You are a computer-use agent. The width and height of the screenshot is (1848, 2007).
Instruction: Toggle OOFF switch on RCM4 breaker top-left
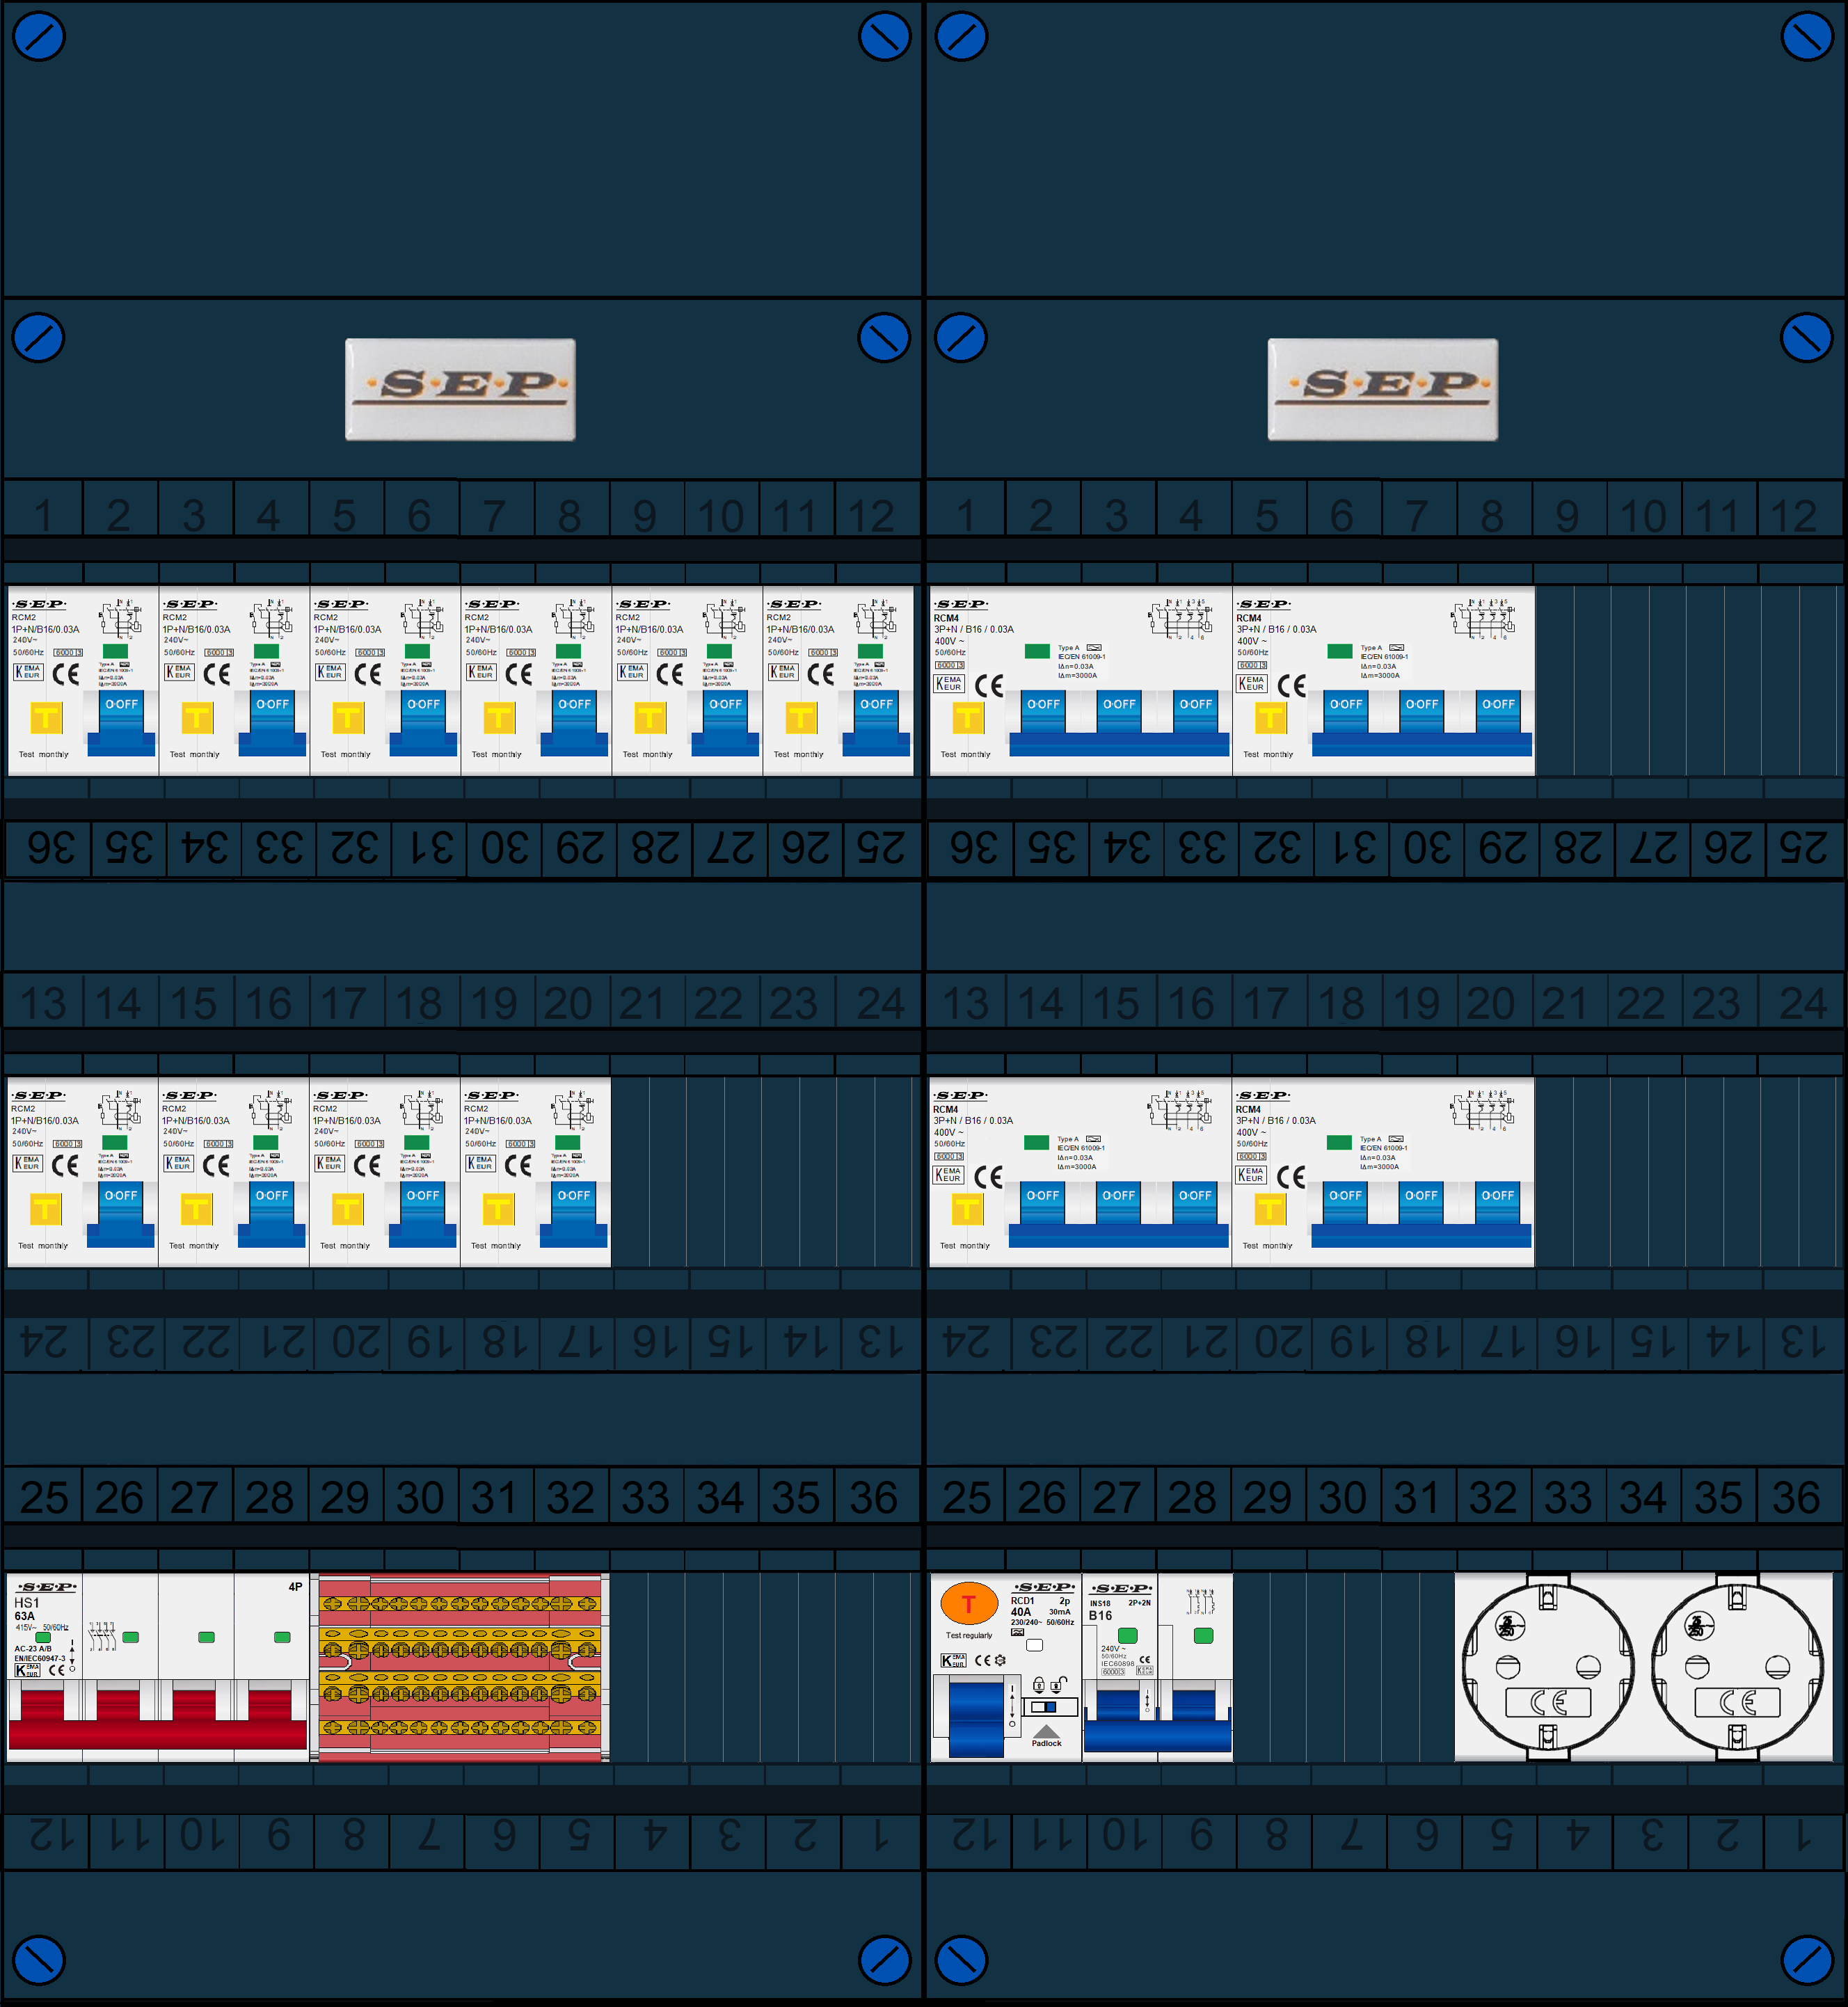(x=1051, y=699)
